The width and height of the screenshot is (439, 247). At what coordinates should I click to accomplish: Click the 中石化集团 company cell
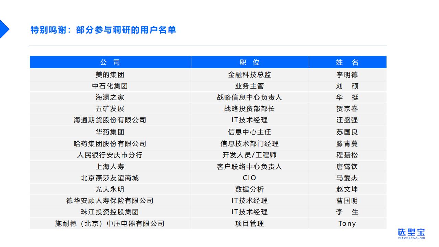click(x=110, y=86)
